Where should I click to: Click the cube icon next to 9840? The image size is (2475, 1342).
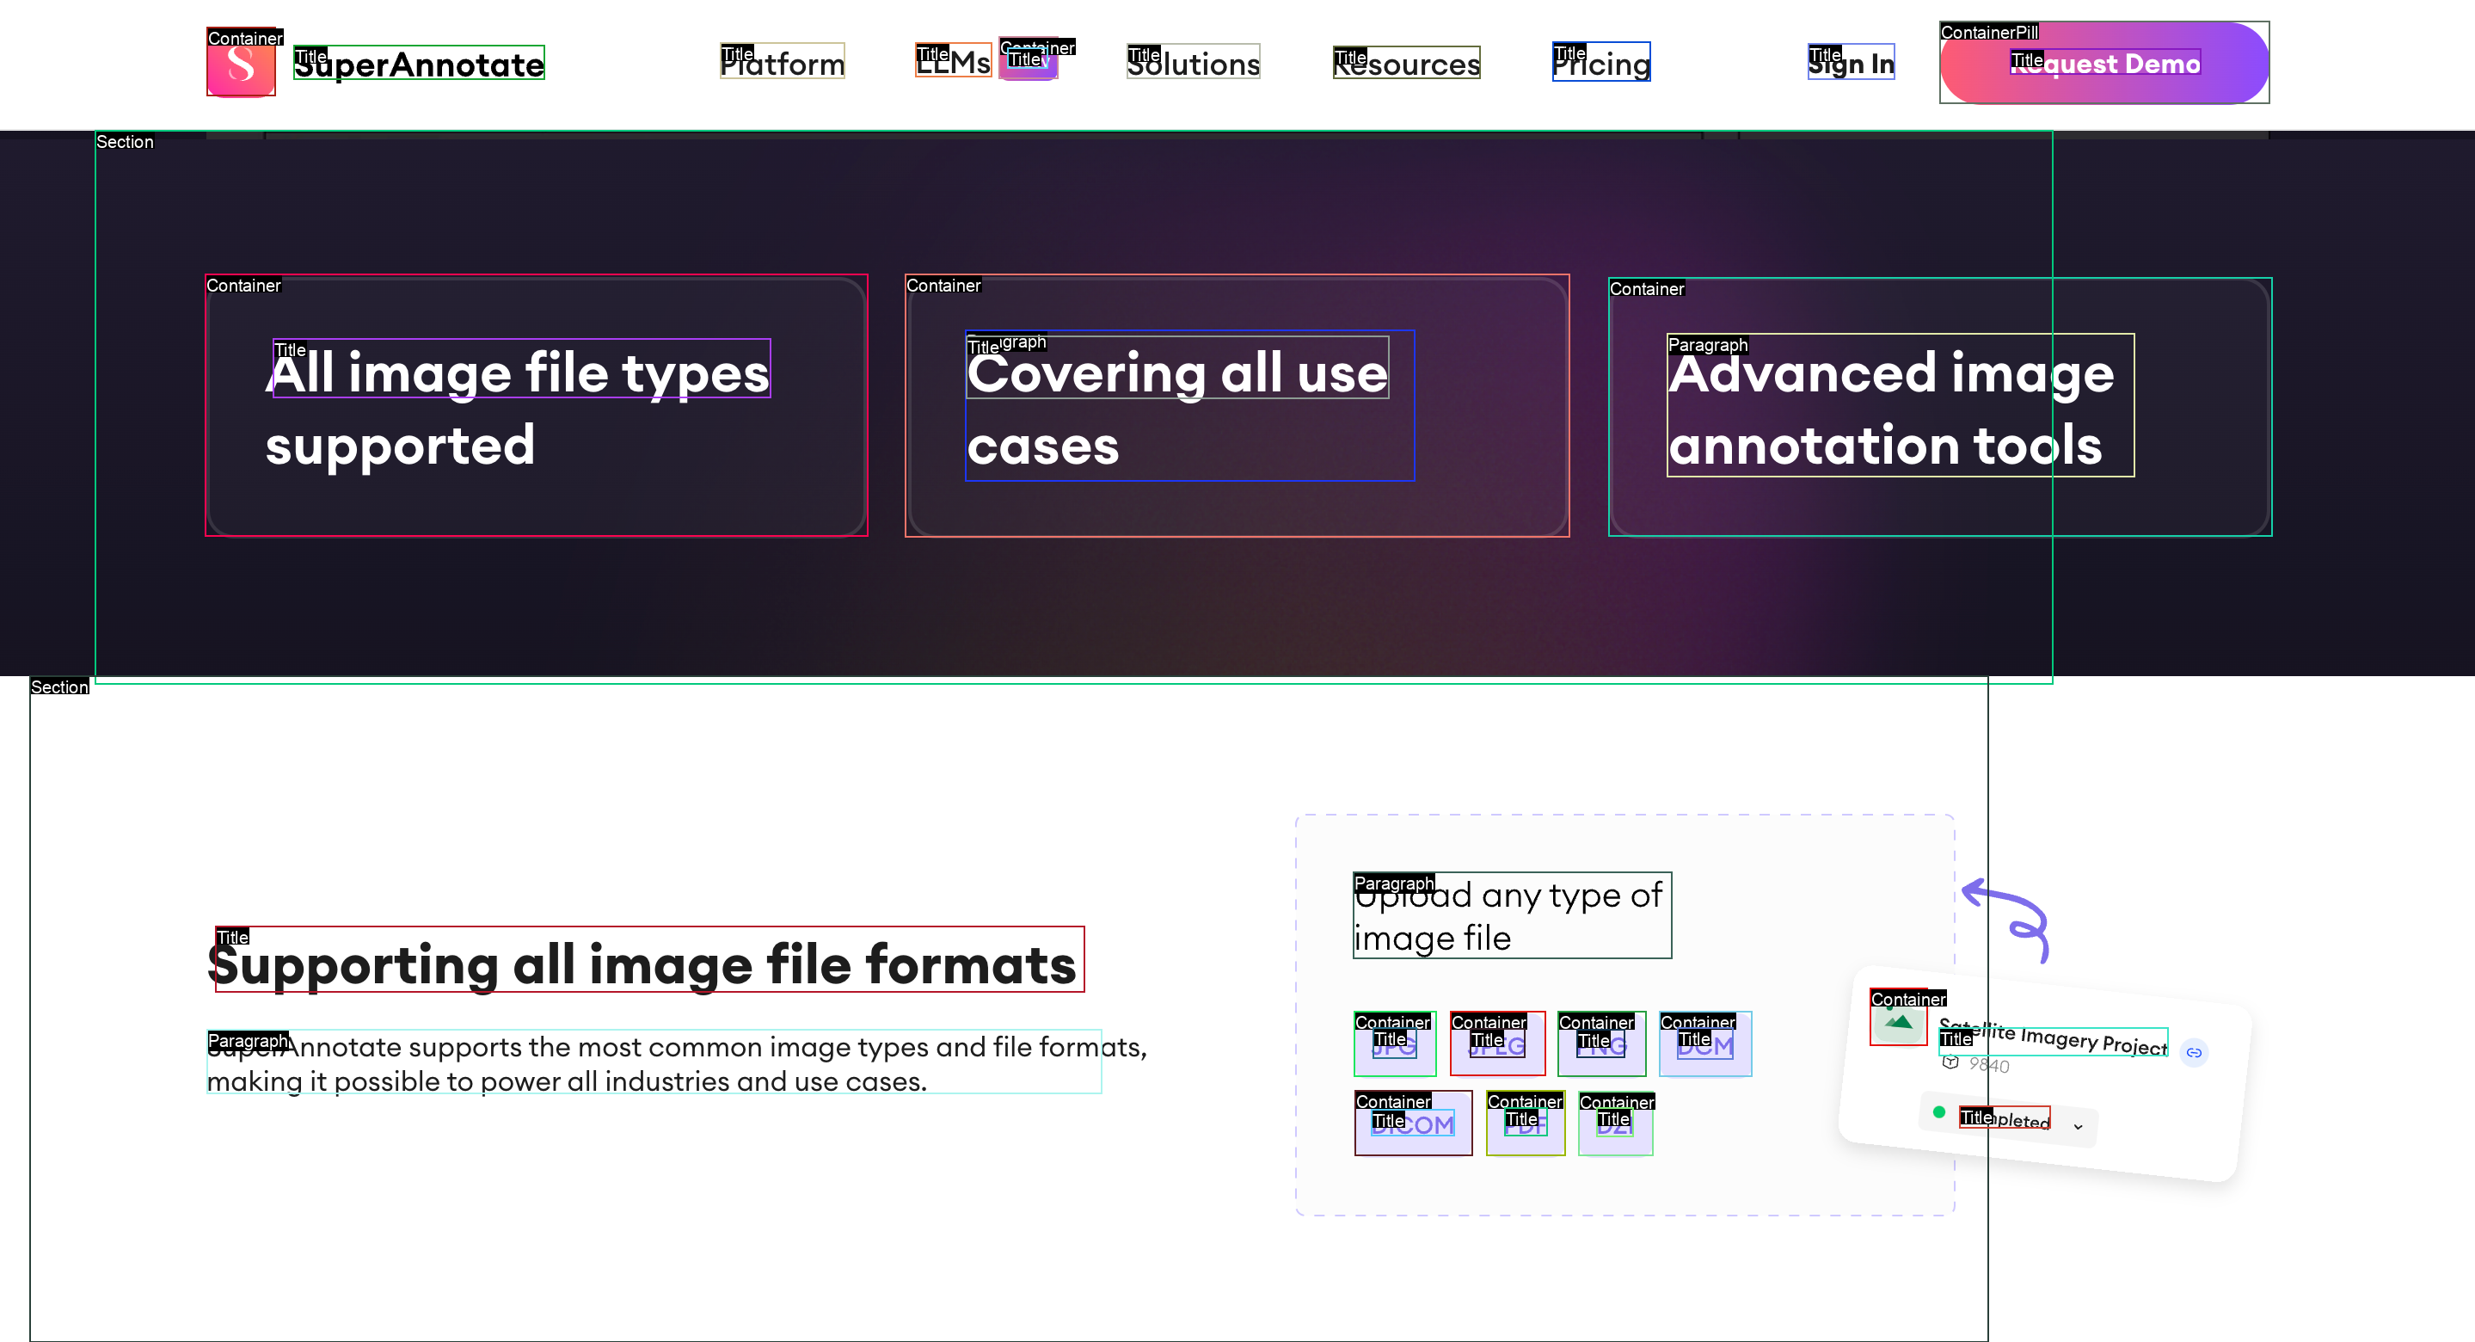point(1950,1062)
